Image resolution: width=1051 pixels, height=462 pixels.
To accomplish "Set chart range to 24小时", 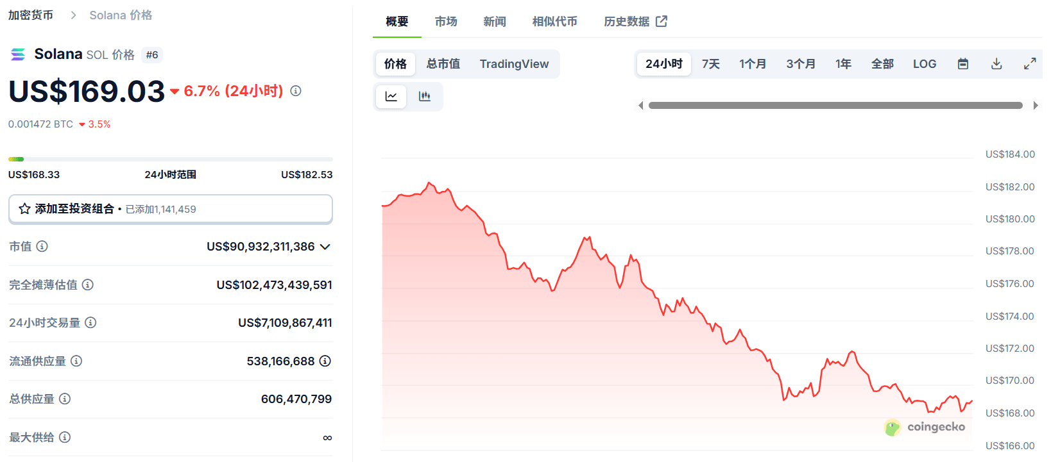I will pos(664,64).
